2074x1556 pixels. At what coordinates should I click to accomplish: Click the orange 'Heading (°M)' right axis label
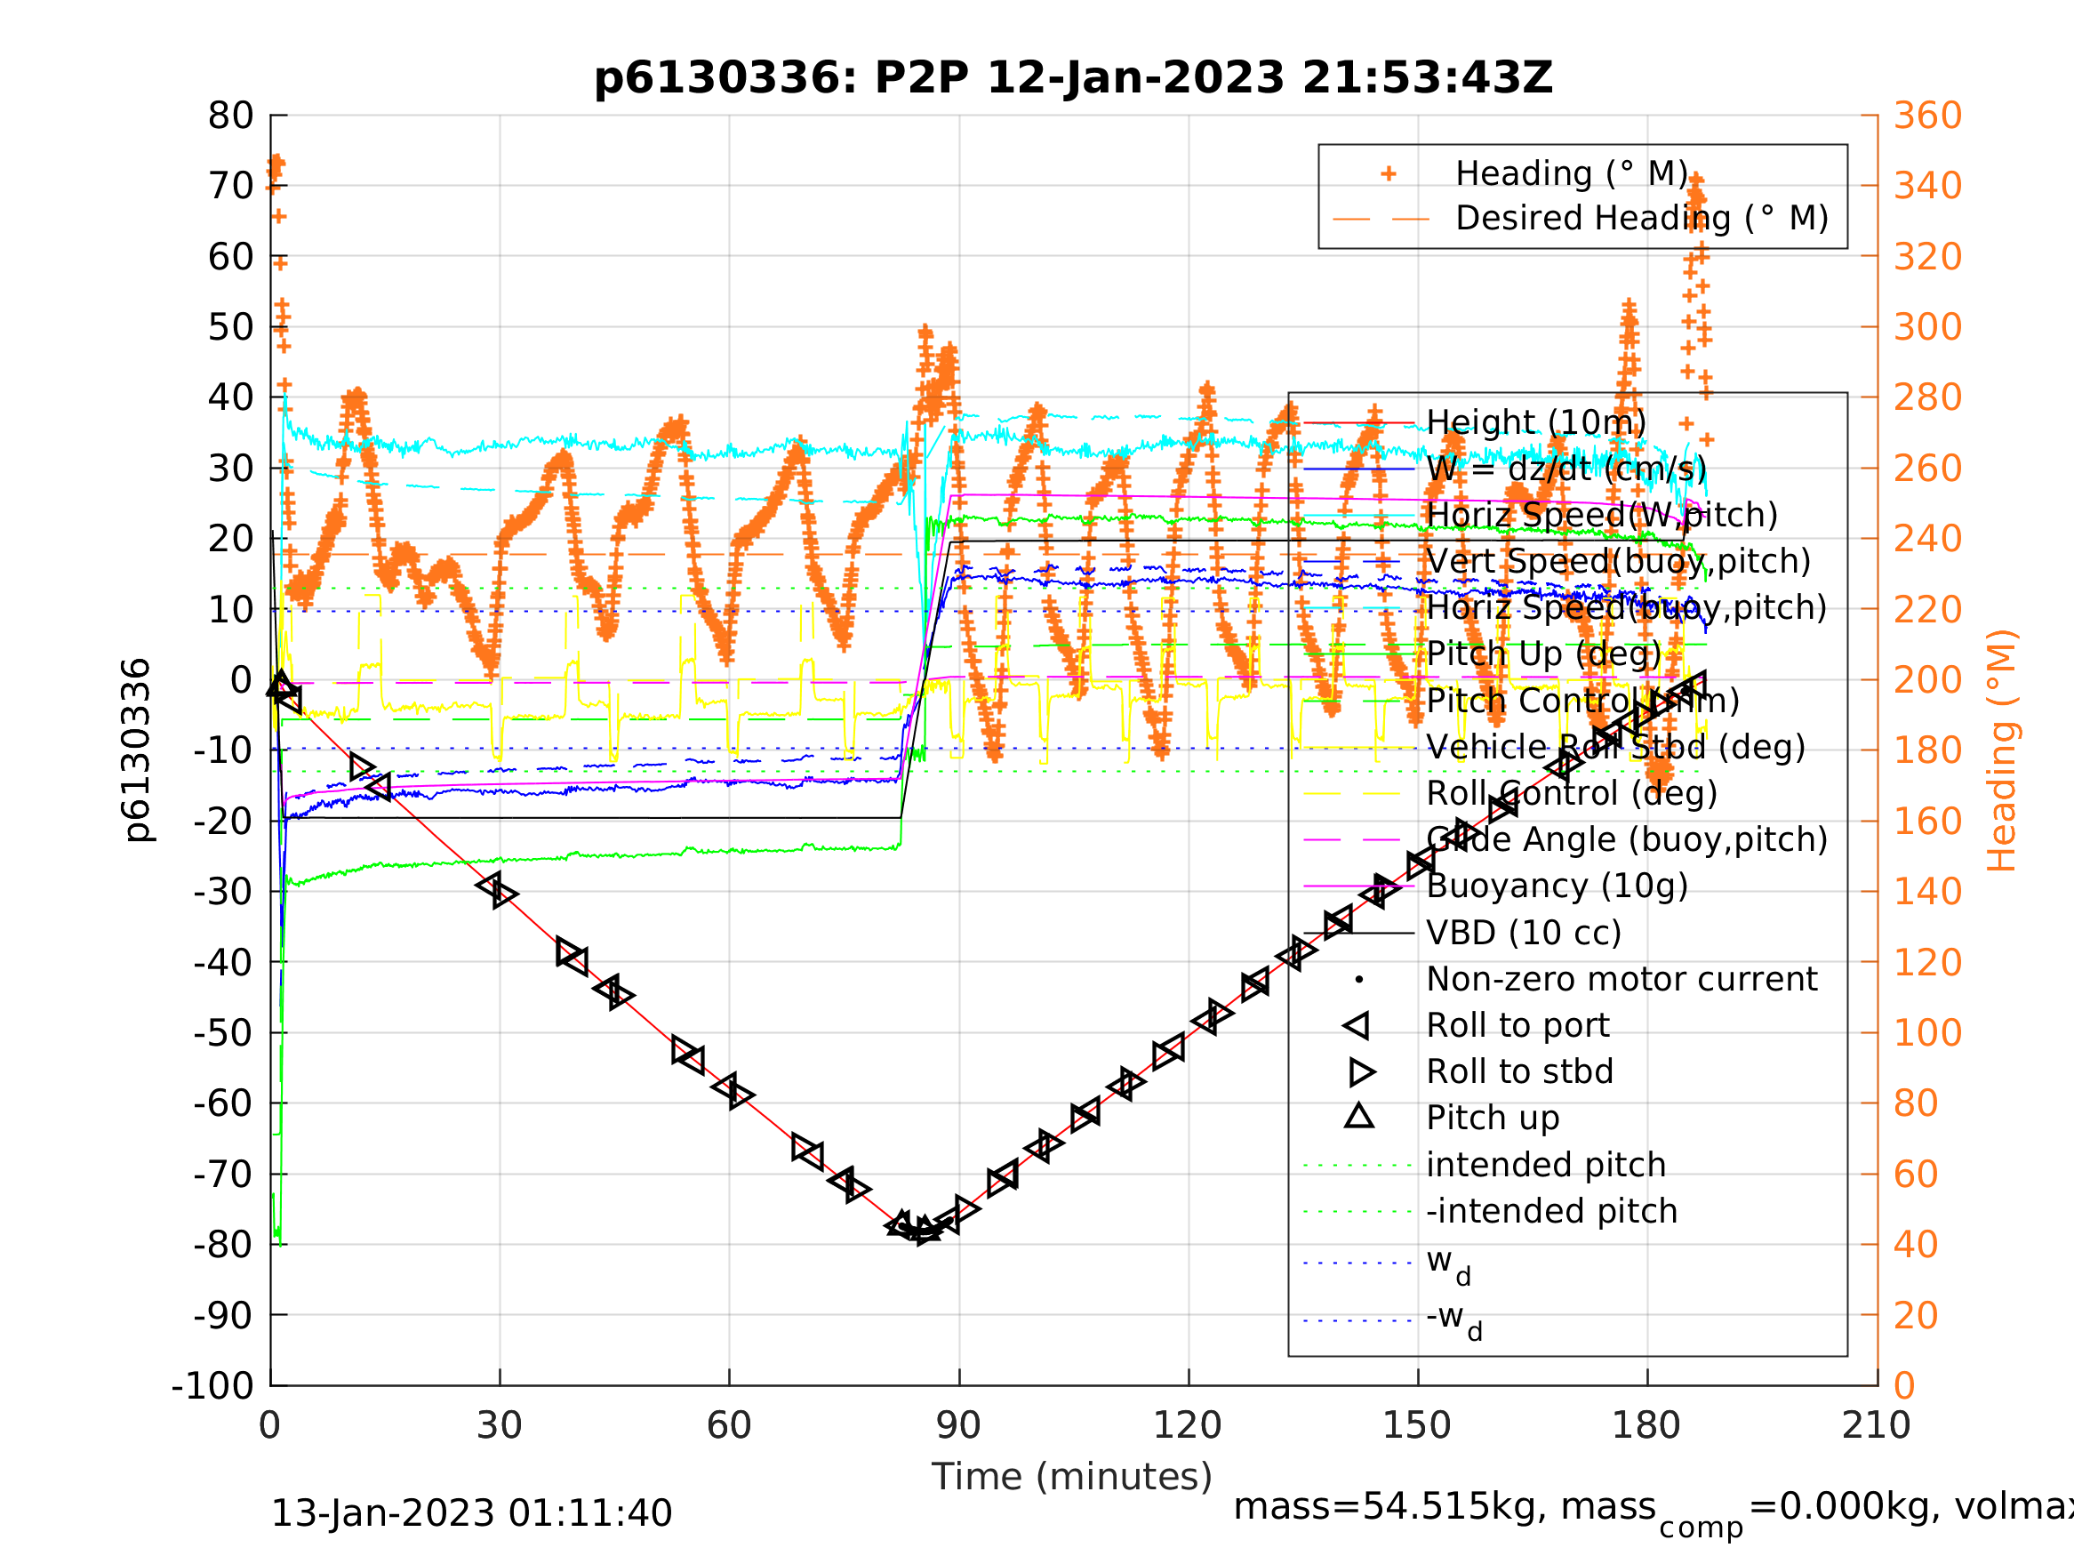click(x=2002, y=750)
